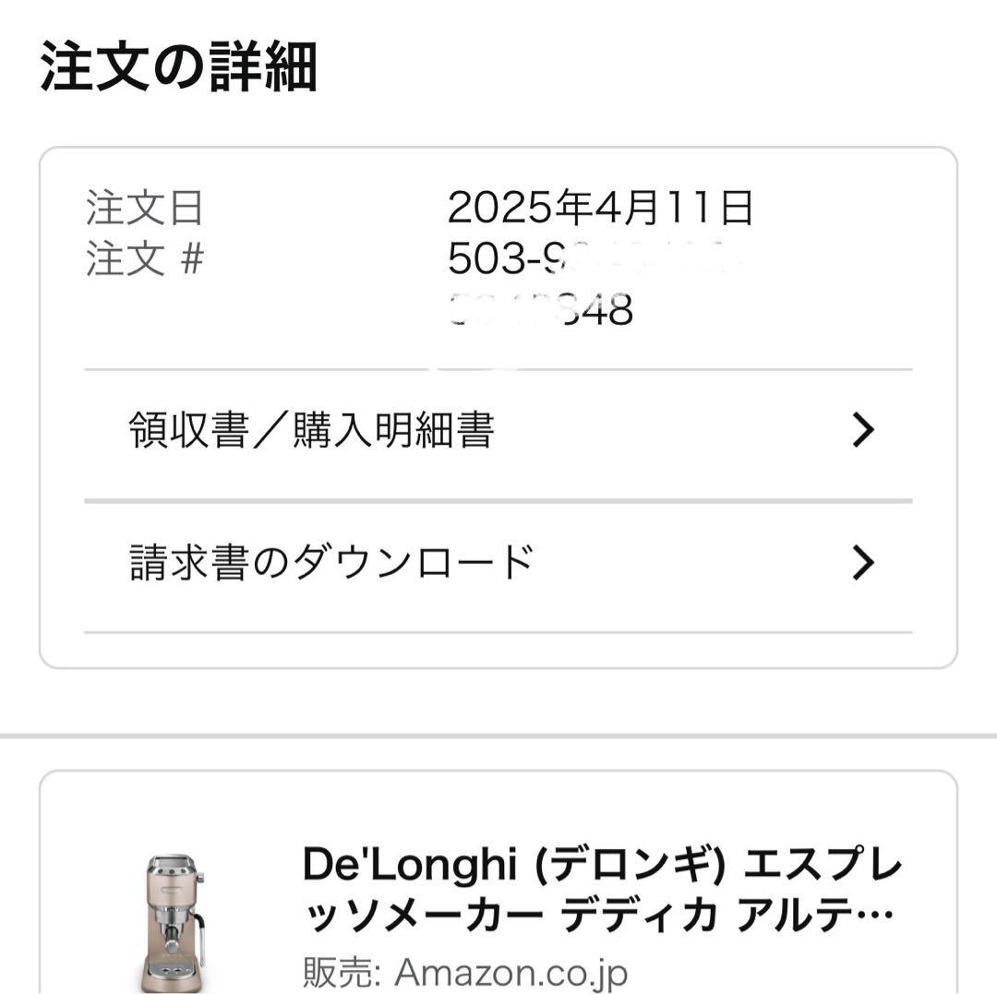Click 販売 label next to Amazon.co.jp
The width and height of the screenshot is (997, 994).
point(328,971)
